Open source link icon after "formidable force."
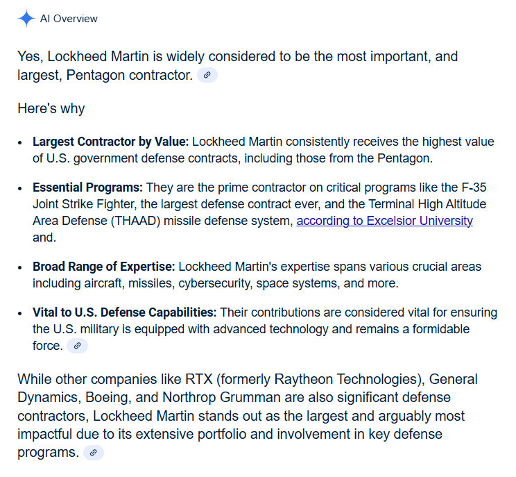The height and width of the screenshot is (477, 516). coord(77,346)
